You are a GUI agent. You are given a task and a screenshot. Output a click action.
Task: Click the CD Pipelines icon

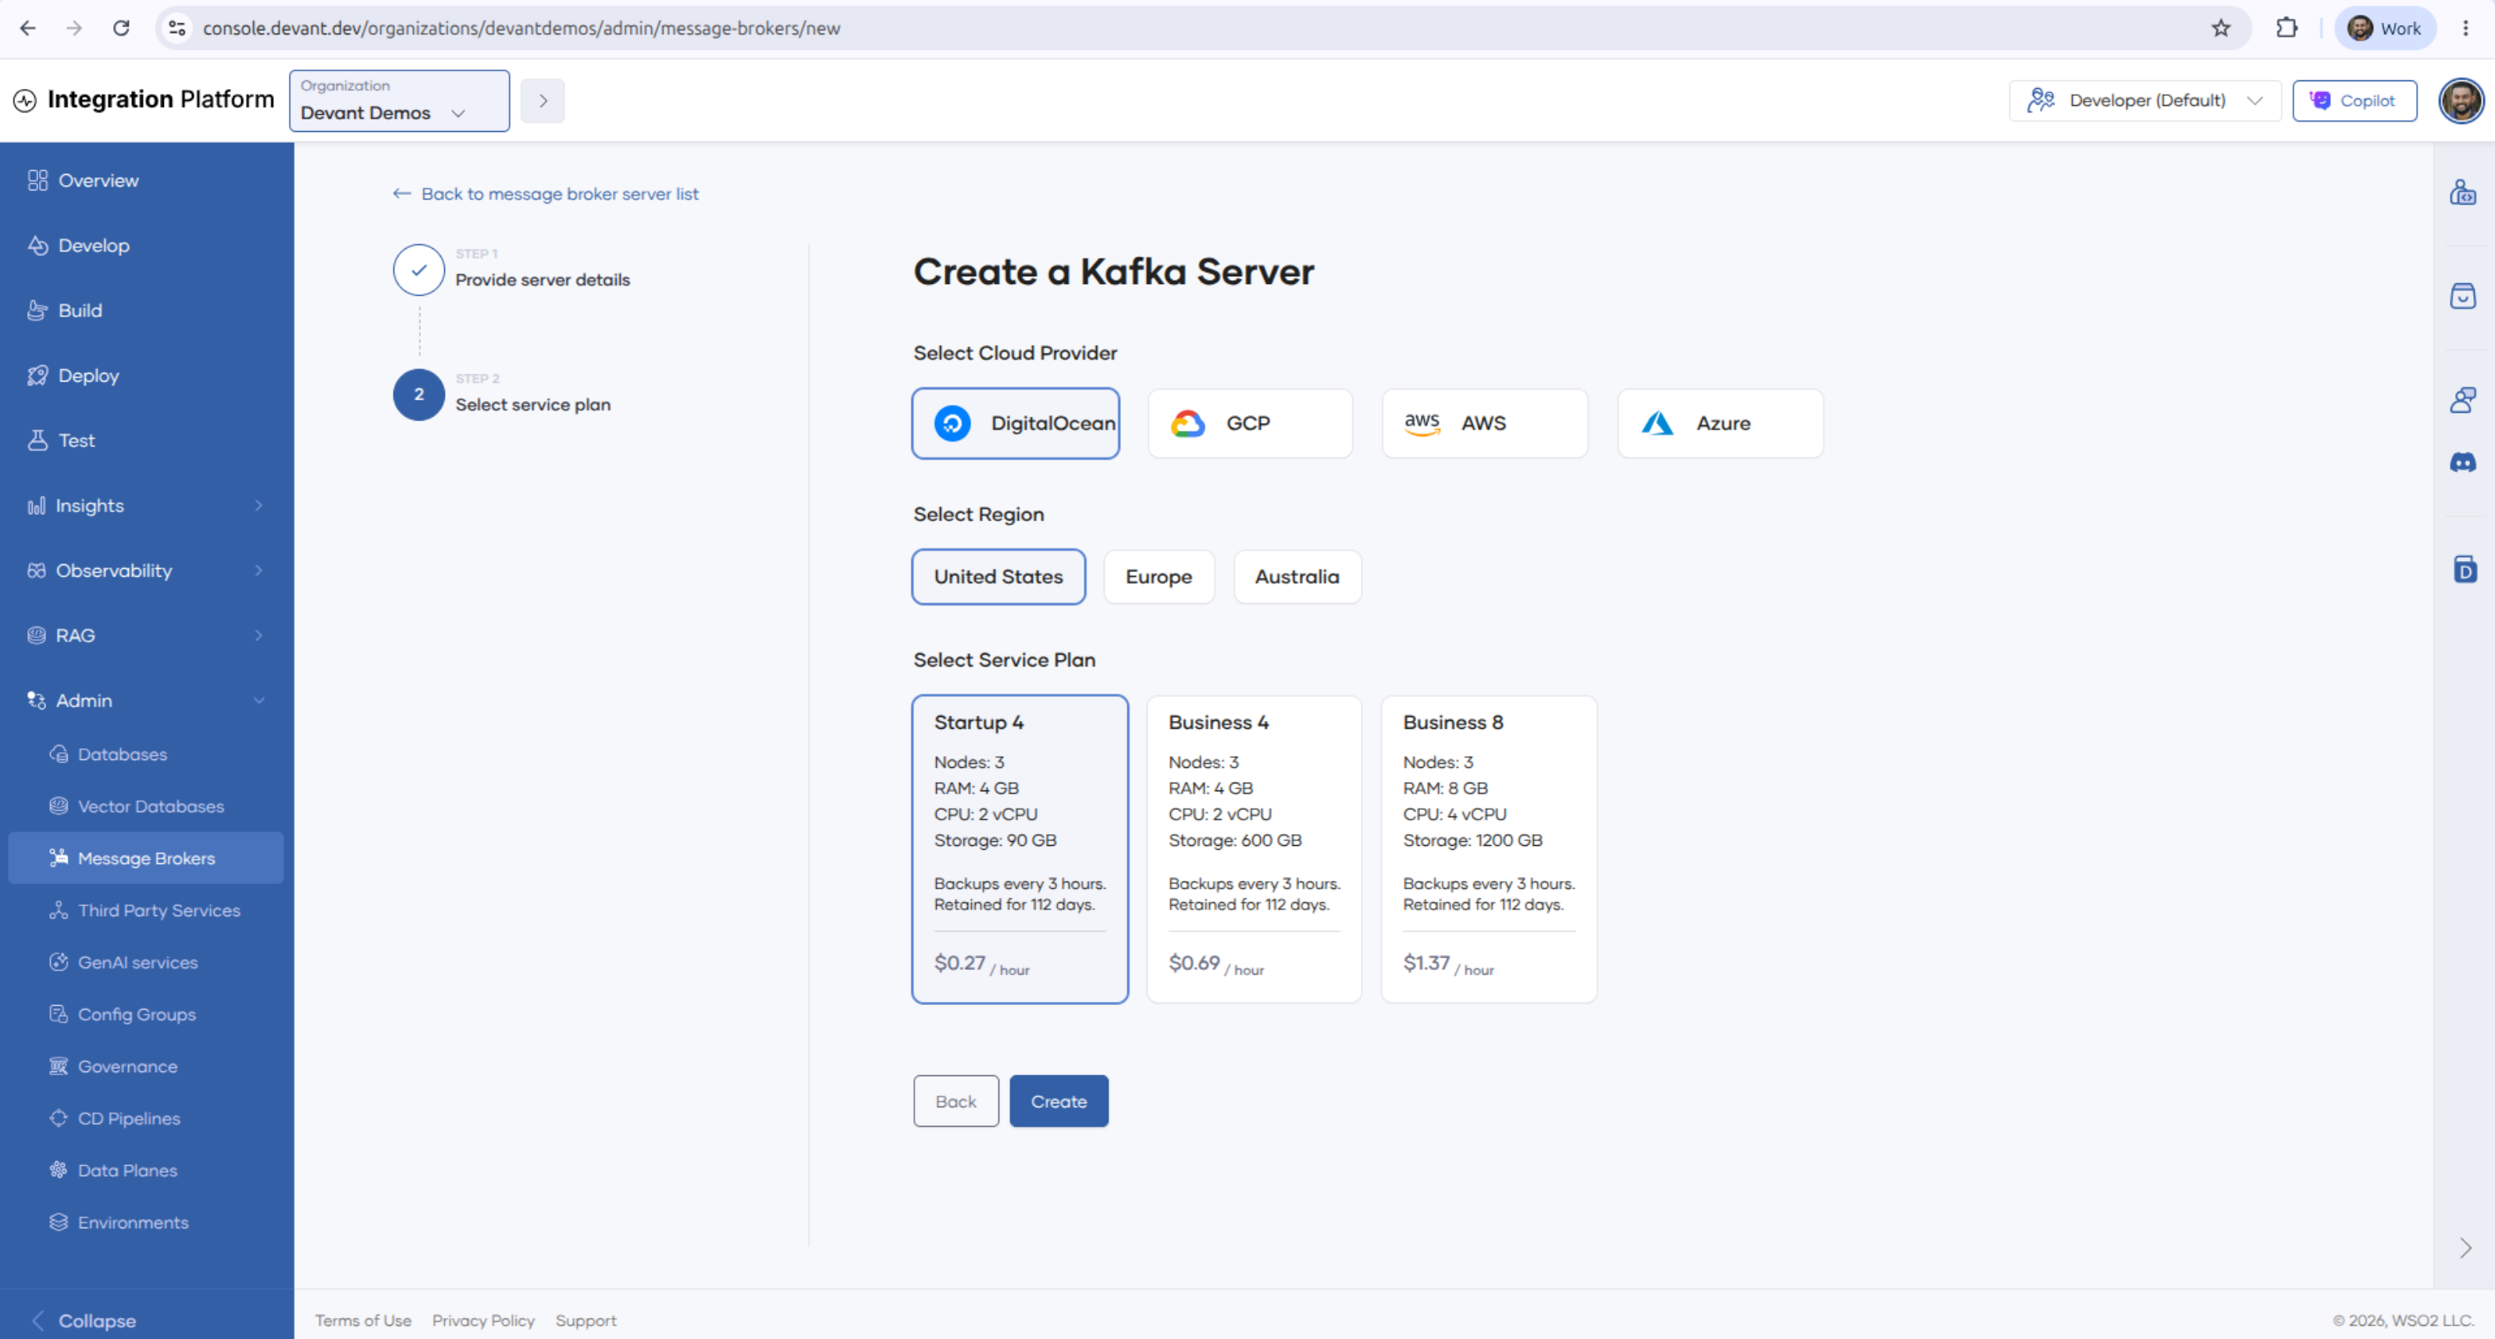59,1118
